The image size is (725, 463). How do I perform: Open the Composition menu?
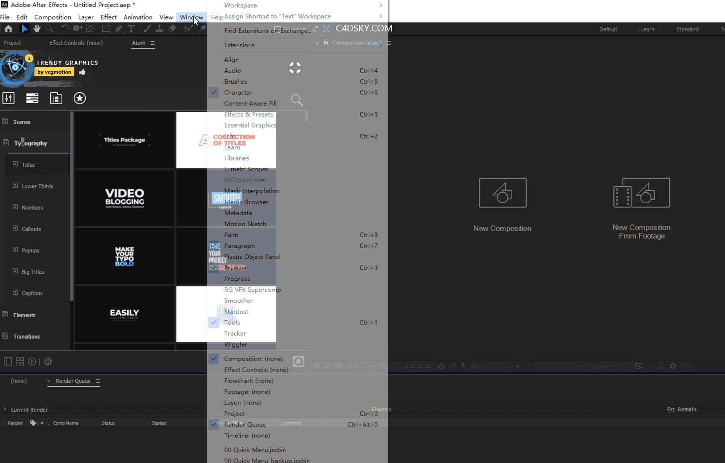(x=53, y=17)
